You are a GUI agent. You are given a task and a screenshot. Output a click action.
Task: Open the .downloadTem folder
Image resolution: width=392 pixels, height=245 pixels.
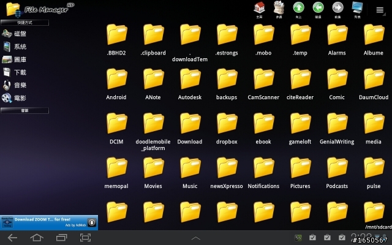click(190, 43)
